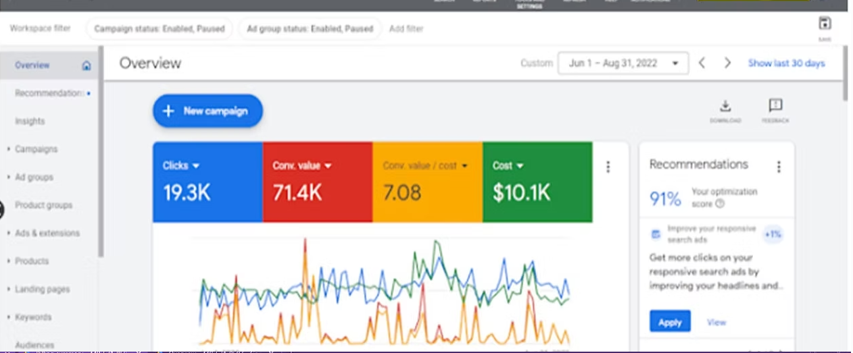853x353 pixels.
Task: Open scorecard chart three-dot options menu
Action: tap(608, 167)
